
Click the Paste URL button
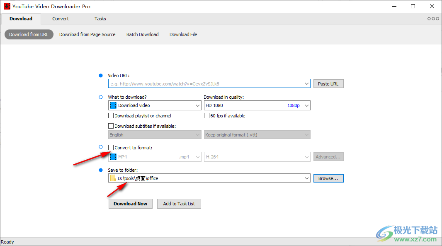(328, 84)
